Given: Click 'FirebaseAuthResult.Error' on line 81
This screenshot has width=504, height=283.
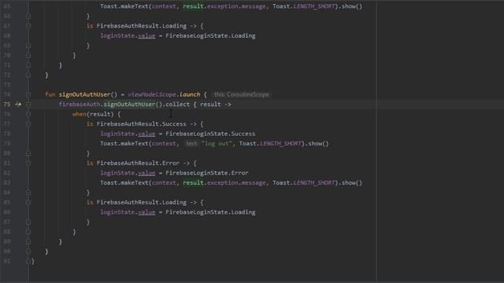Looking at the screenshot, I should (138, 163).
